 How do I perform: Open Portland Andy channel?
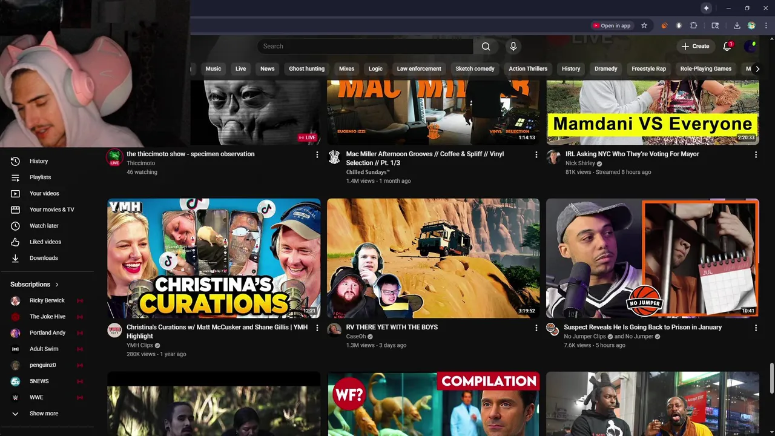pyautogui.click(x=47, y=333)
